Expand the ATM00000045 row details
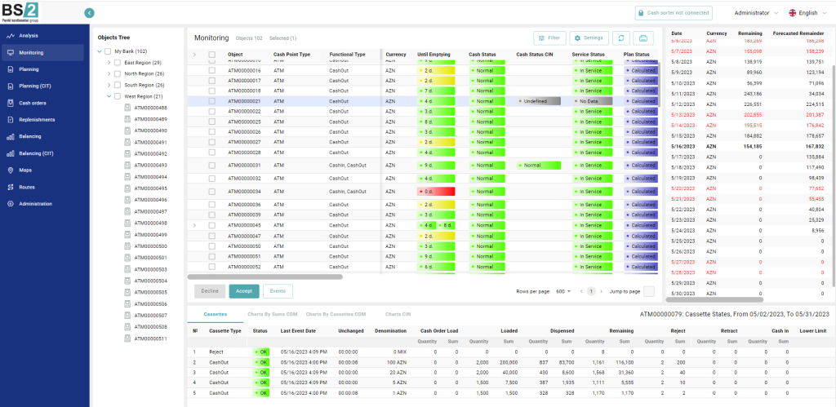This screenshot has width=836, height=407. (x=194, y=225)
